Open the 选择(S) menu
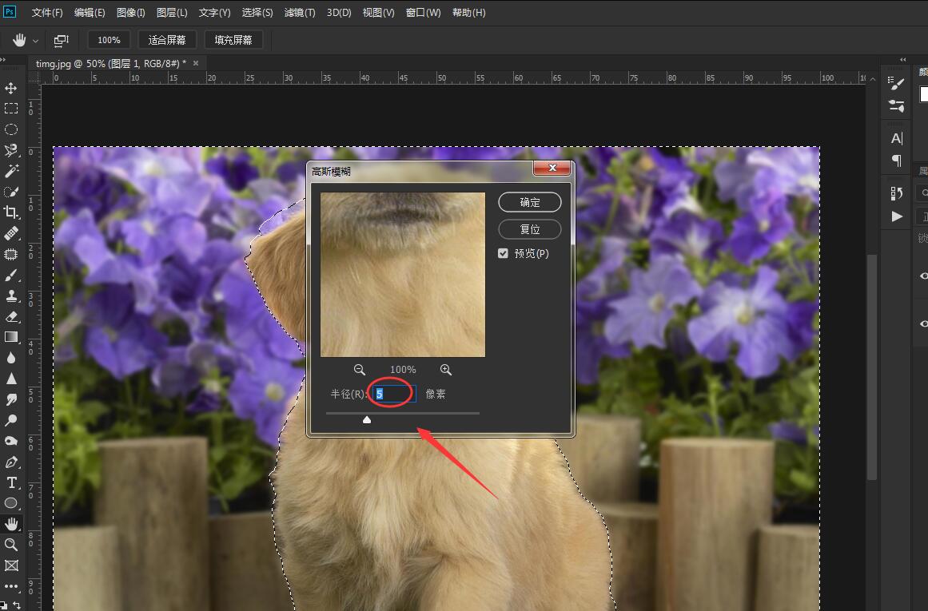This screenshot has width=928, height=611. 257,13
